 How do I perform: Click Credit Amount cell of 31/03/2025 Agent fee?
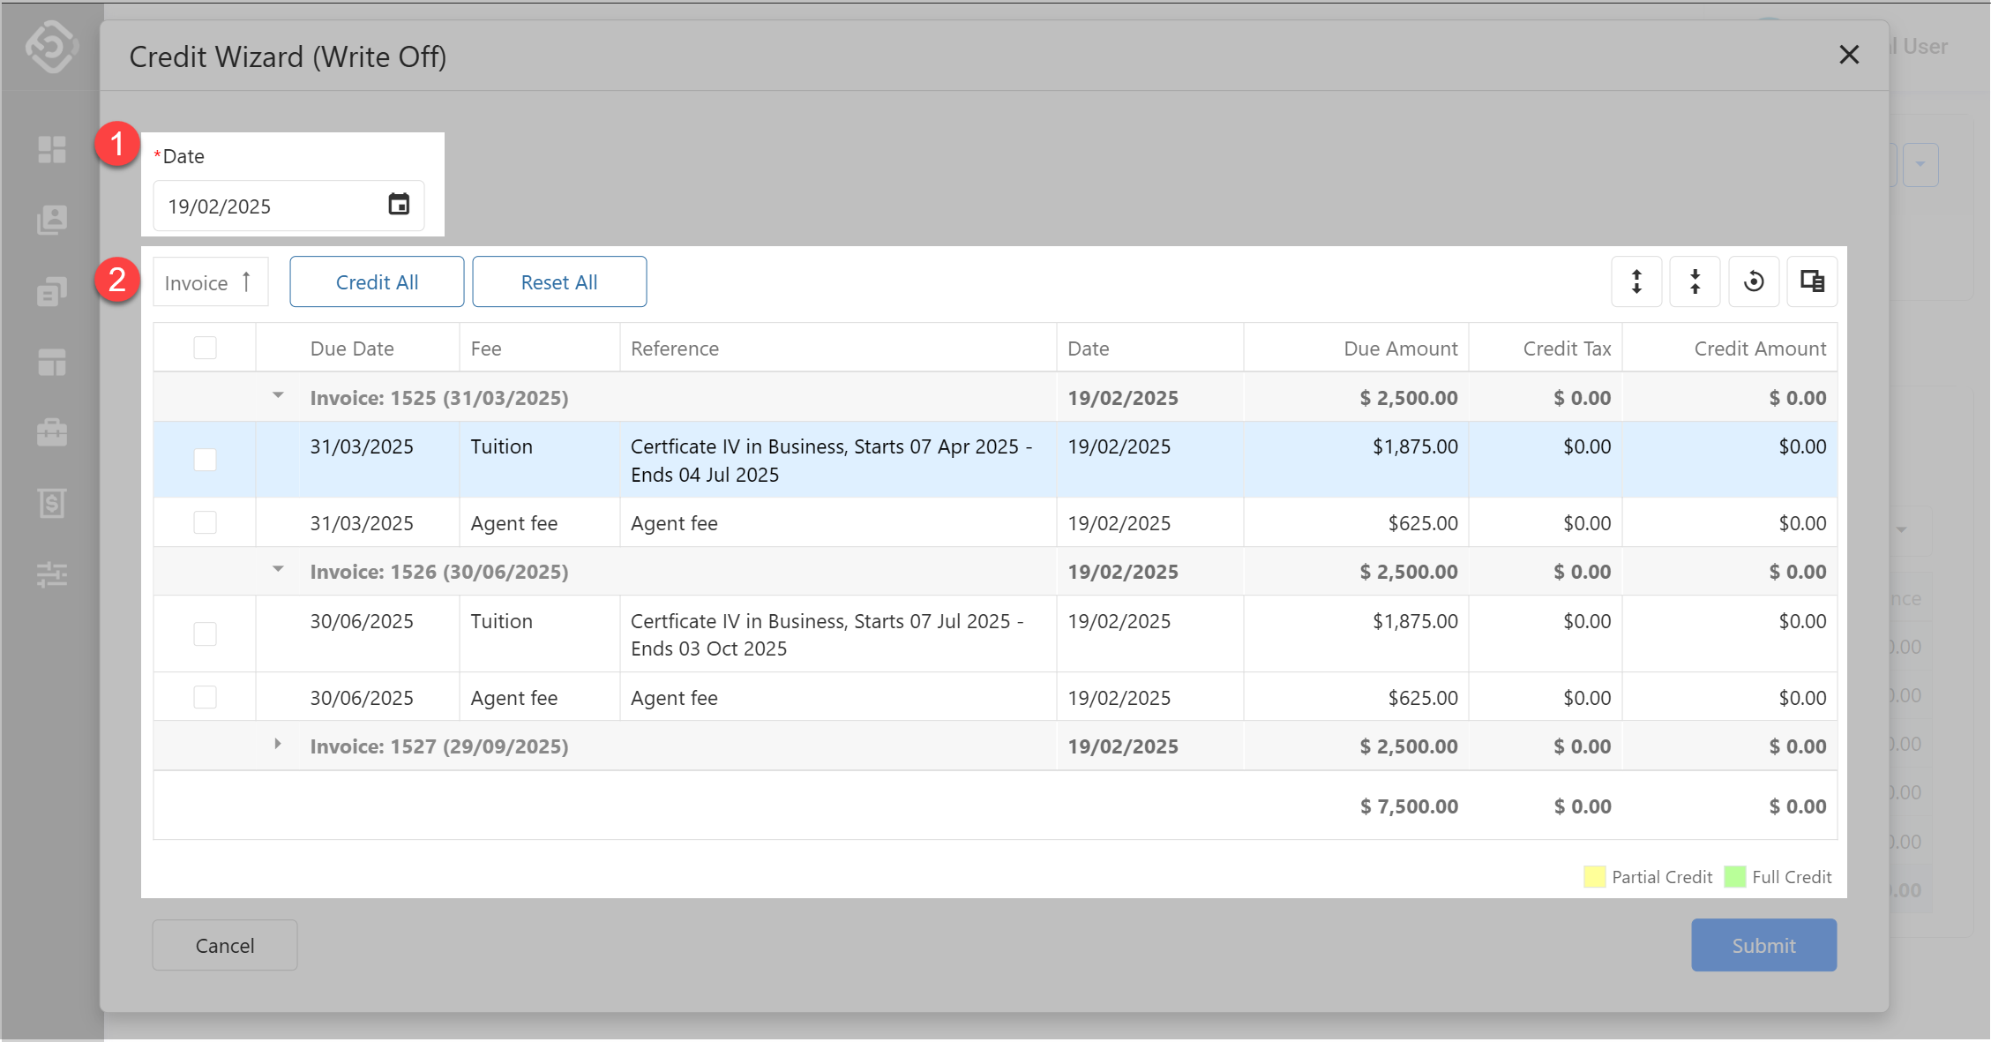click(1729, 522)
